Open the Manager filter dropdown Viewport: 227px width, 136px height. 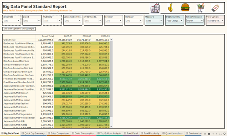[133, 21]
